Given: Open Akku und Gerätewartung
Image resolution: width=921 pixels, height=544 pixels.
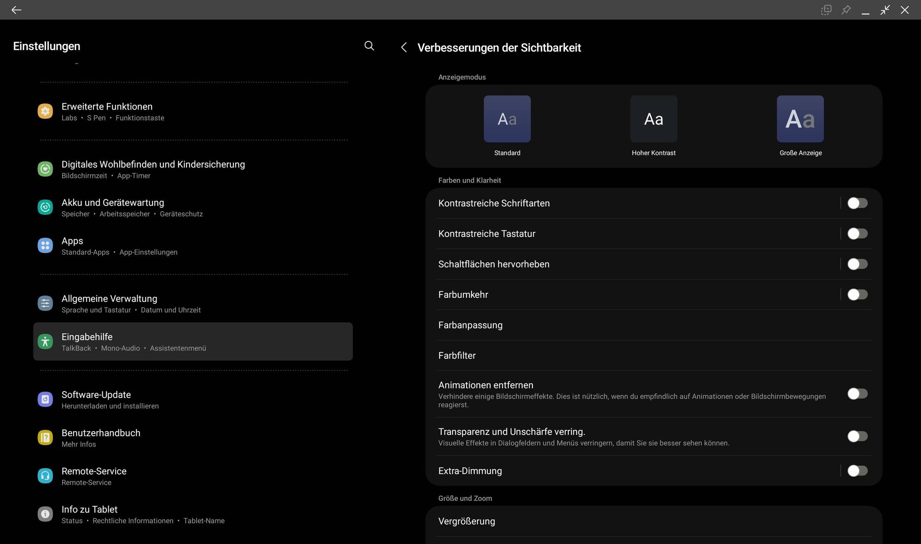Looking at the screenshot, I should tap(193, 208).
